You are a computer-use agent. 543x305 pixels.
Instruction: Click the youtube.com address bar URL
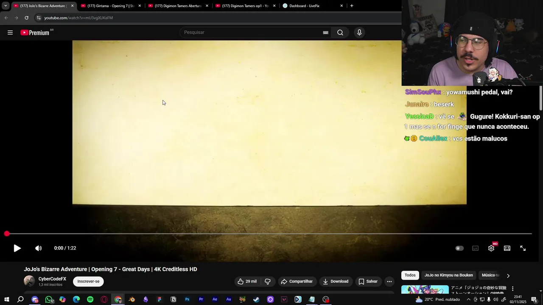78,18
